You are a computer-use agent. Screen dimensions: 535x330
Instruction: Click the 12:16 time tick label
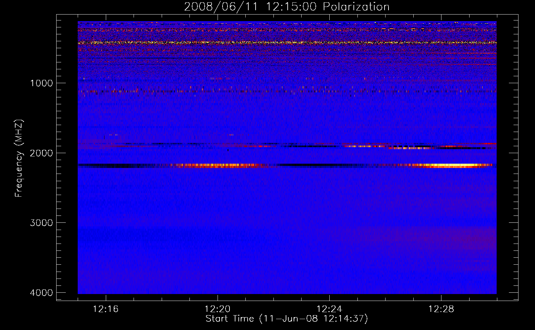(x=106, y=309)
